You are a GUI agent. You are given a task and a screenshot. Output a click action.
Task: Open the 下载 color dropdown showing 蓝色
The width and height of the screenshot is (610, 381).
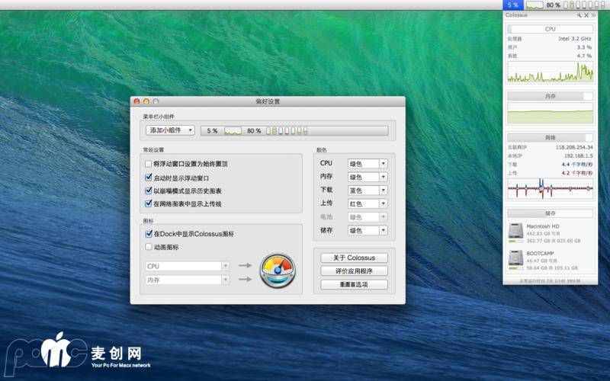point(368,190)
